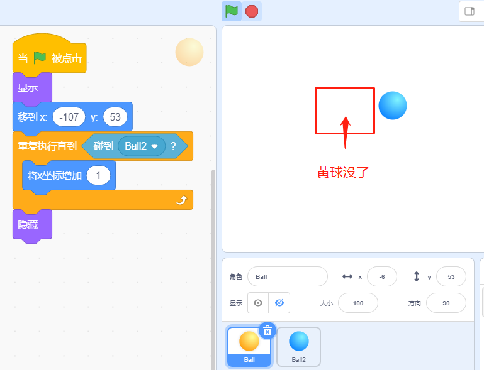Image resolution: width=484 pixels, height=370 pixels.
Task: Stop the project with the red stop sign
Action: 252,11
